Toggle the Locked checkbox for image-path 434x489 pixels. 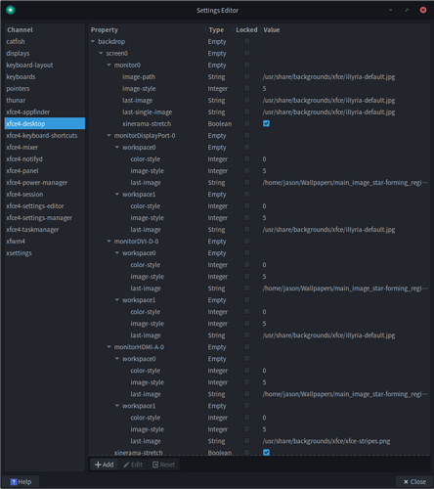click(x=246, y=76)
